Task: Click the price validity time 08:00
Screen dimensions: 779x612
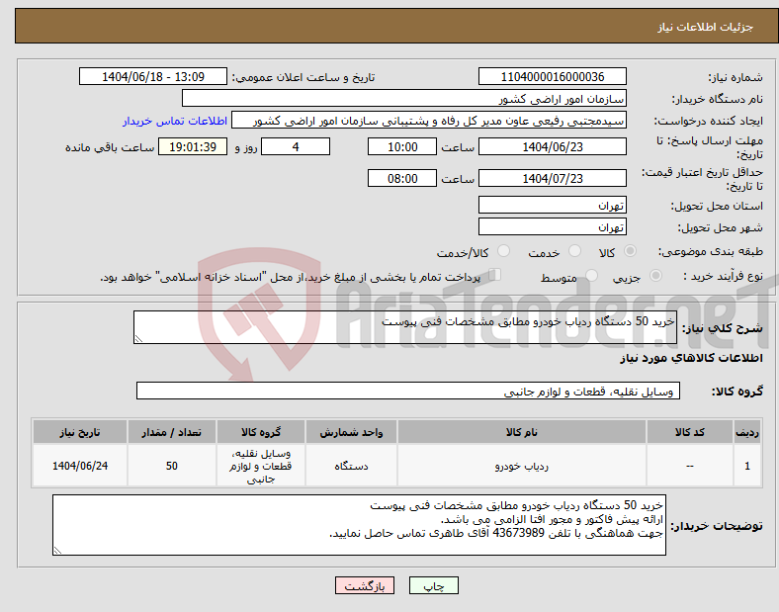Action: 402,178
